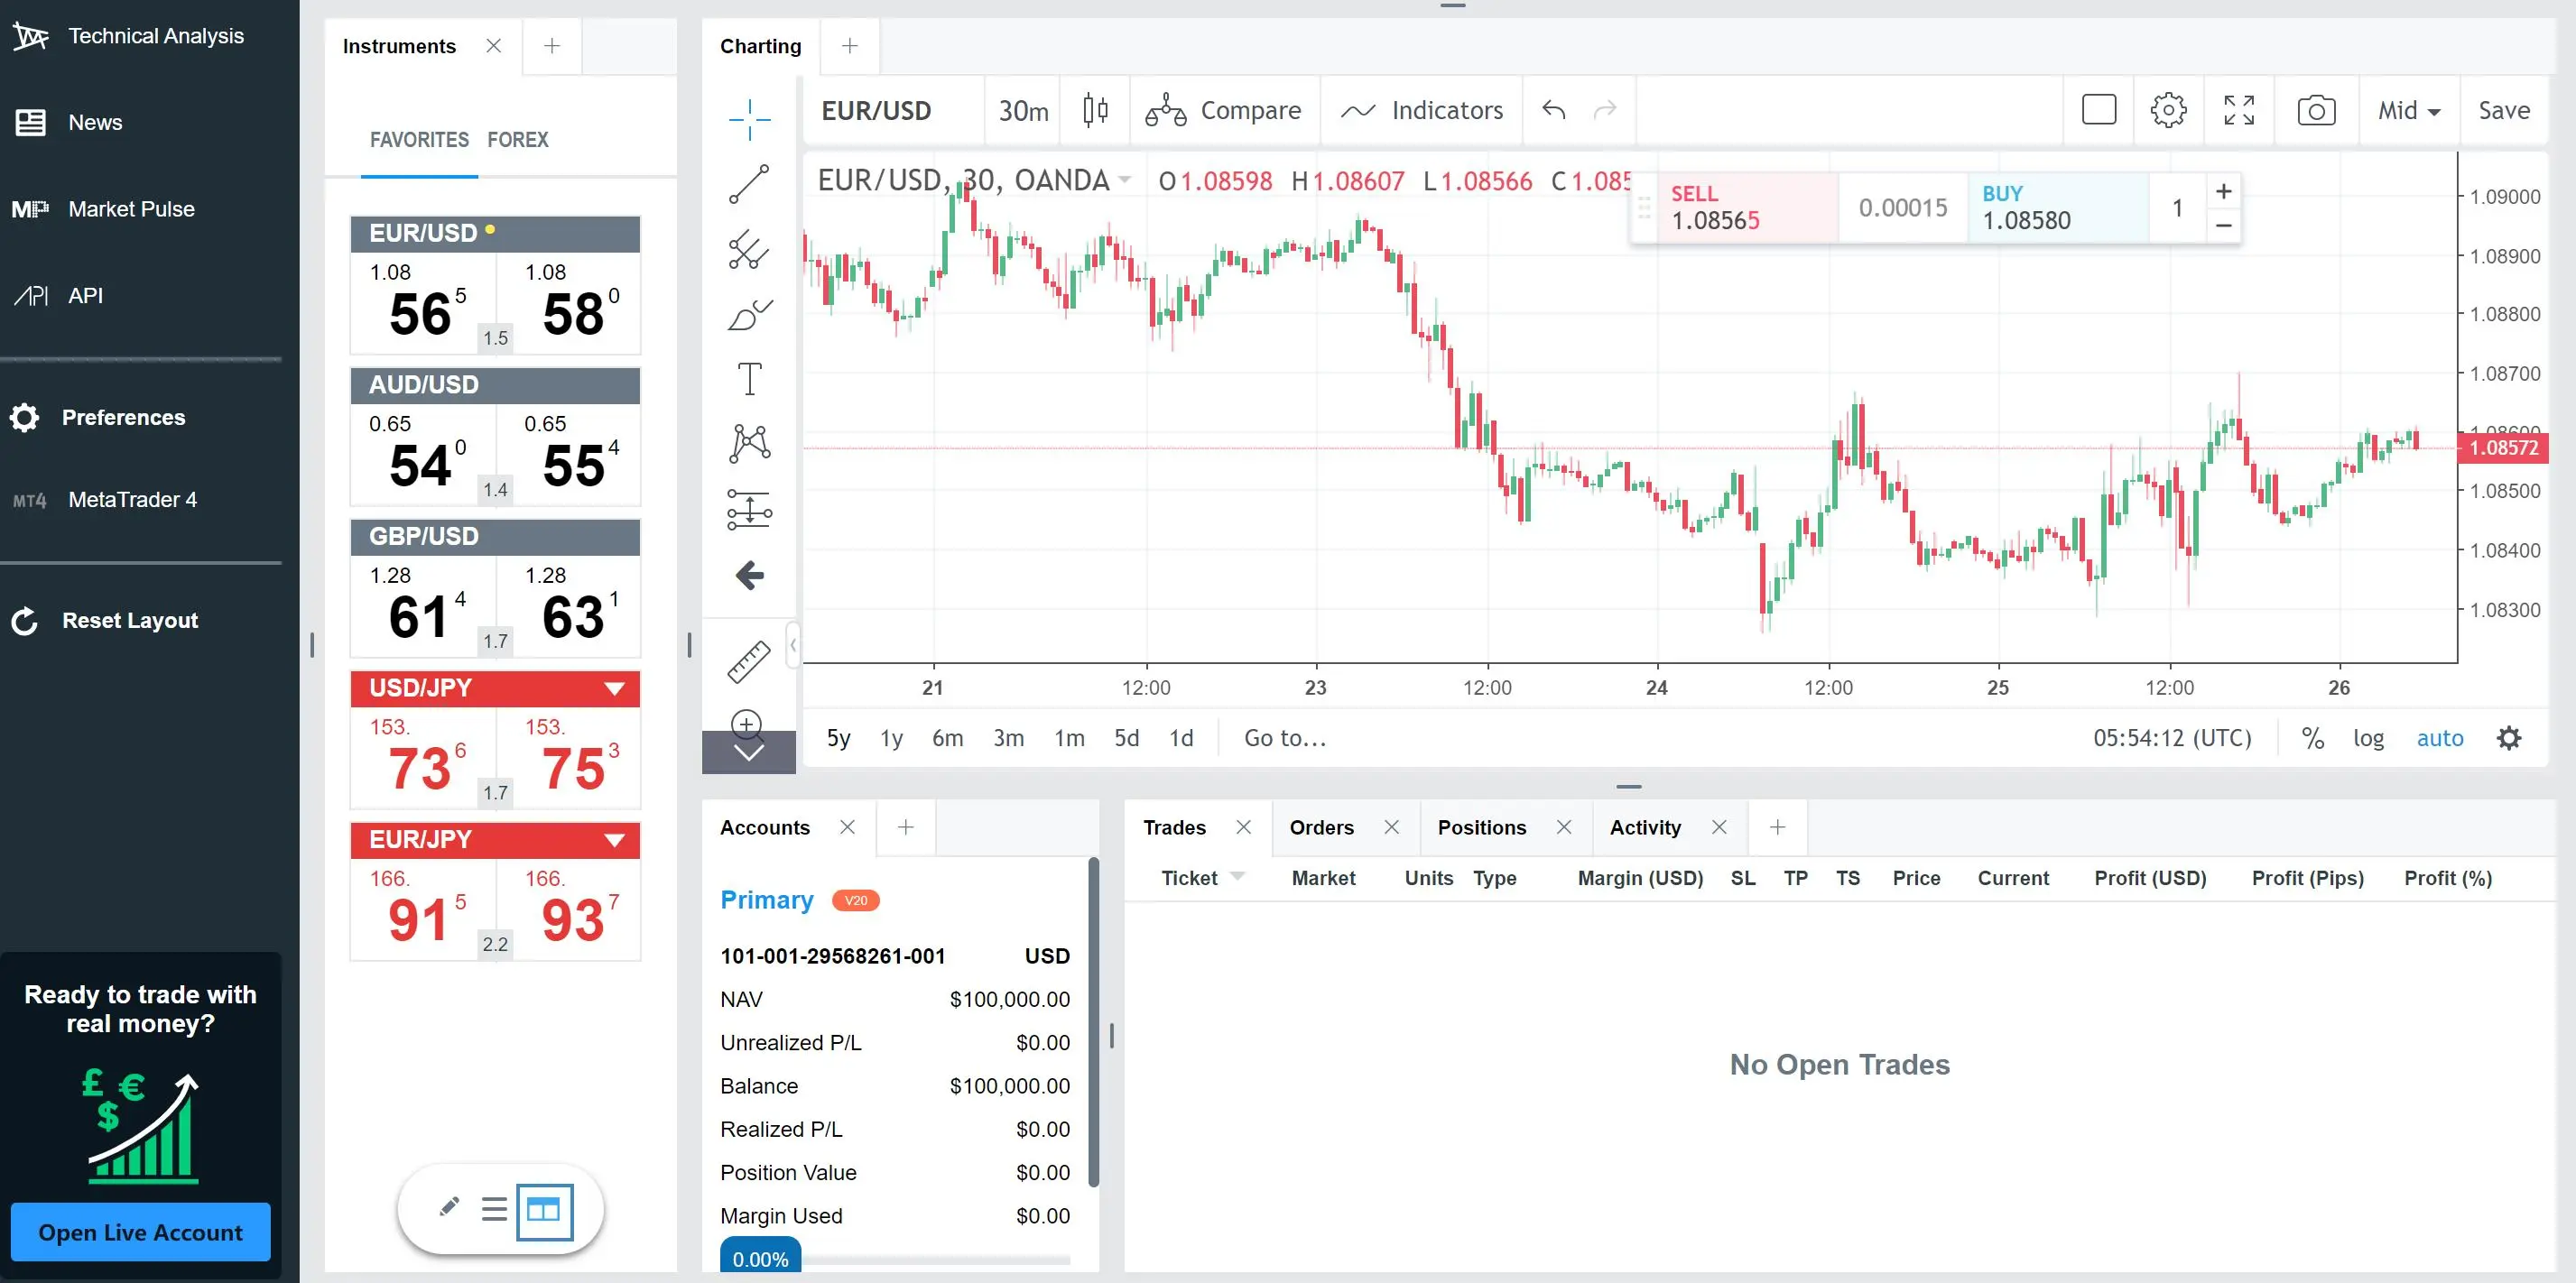Select the XABCD pattern tool
Screen dimensions: 2576x1283
tap(749, 443)
